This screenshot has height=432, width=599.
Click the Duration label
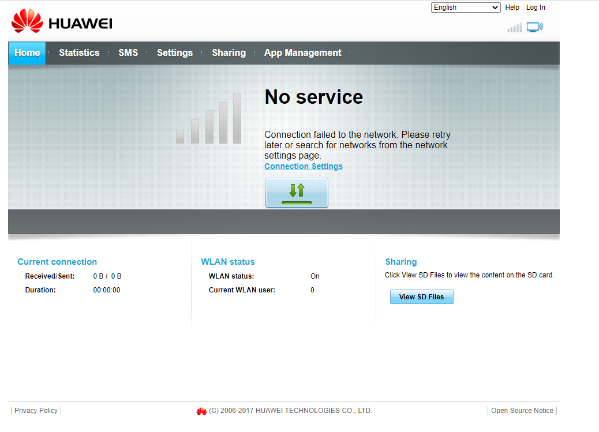(x=40, y=290)
